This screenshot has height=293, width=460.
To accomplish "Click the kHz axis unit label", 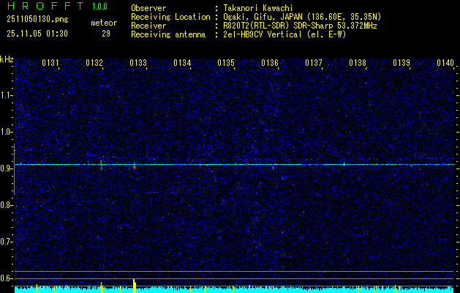I will (x=7, y=59).
